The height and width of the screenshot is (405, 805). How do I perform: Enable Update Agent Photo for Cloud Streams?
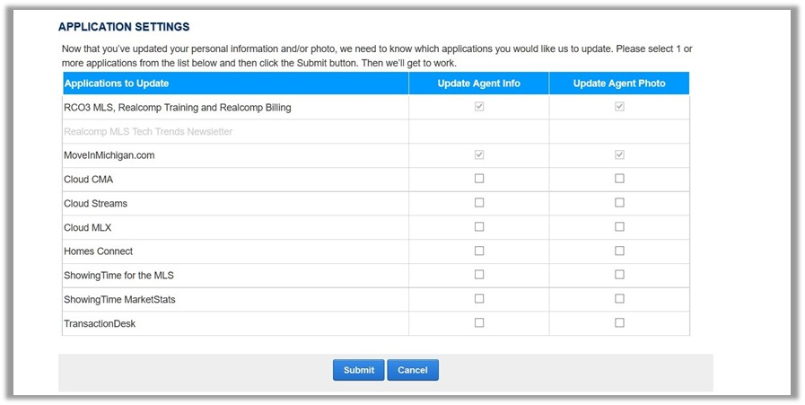tap(619, 203)
